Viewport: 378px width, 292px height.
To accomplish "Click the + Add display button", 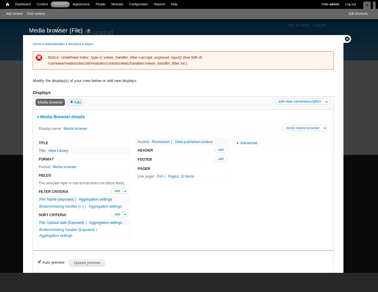I will pos(75,102).
